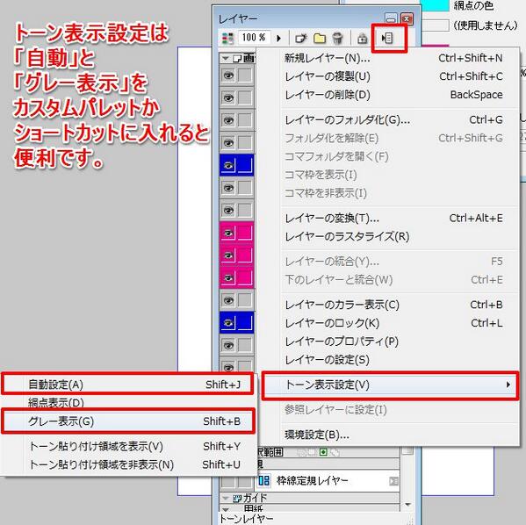Click the page icon beside 画像 folder
526x525 pixels.
237,59
